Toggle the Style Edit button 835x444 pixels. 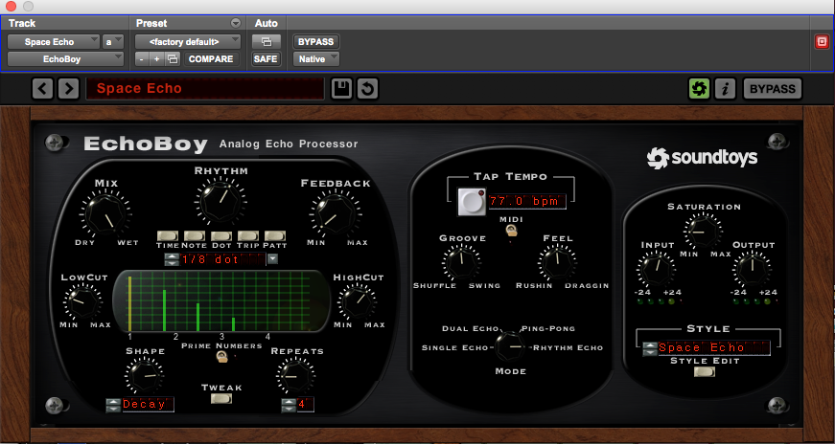pos(704,371)
